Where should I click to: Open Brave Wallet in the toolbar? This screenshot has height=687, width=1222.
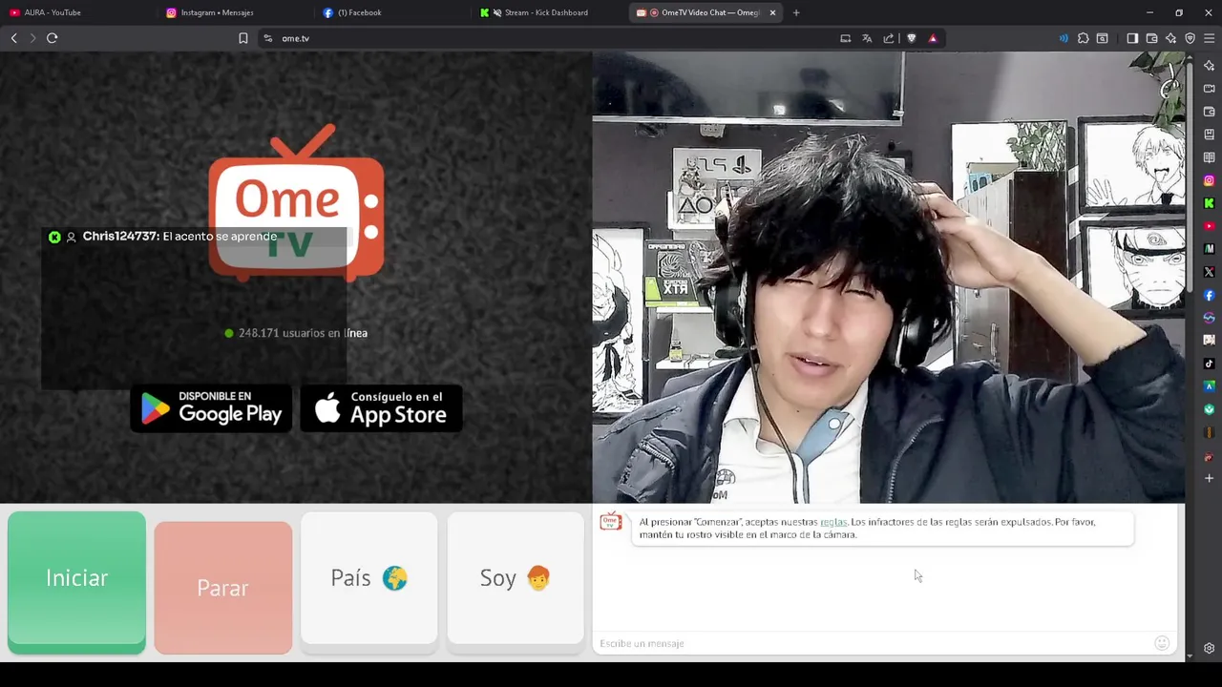point(1151,38)
